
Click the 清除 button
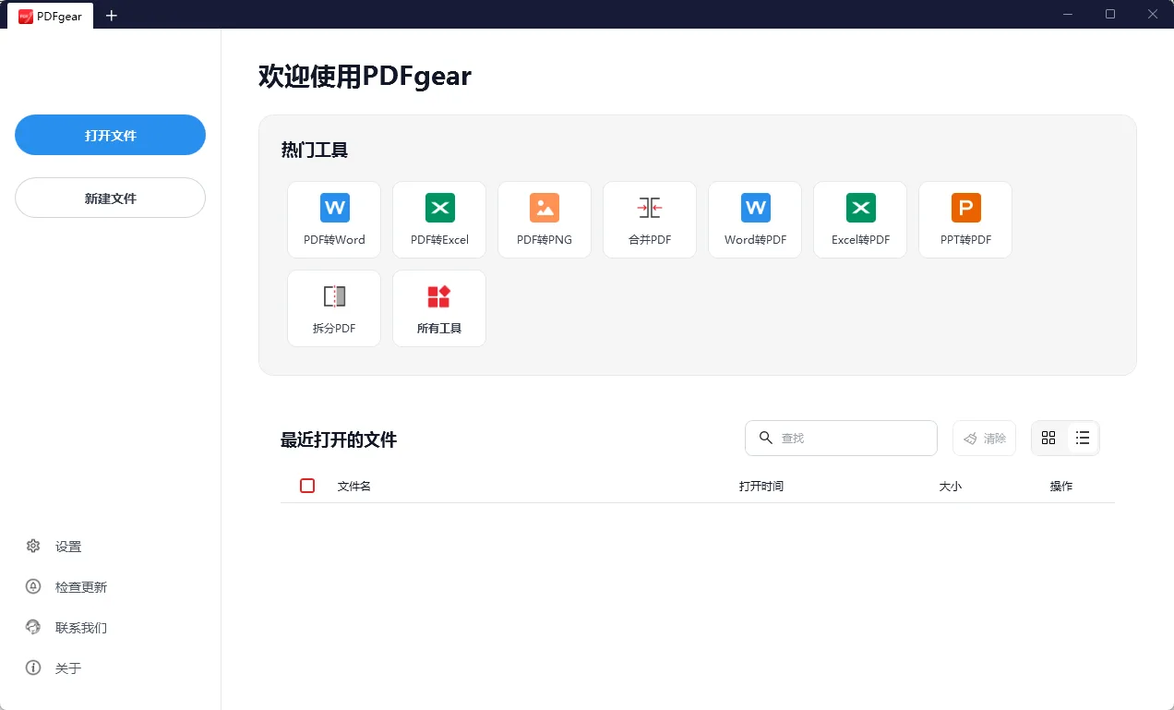click(985, 439)
